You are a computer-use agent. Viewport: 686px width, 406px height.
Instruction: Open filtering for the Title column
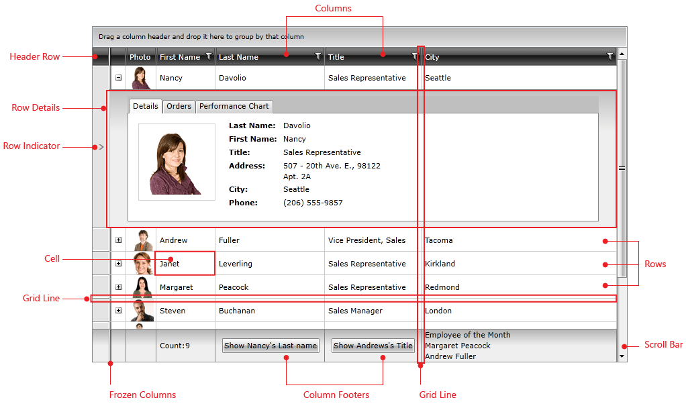415,56
